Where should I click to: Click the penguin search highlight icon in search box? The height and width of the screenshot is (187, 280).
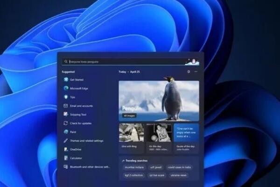tap(192, 62)
